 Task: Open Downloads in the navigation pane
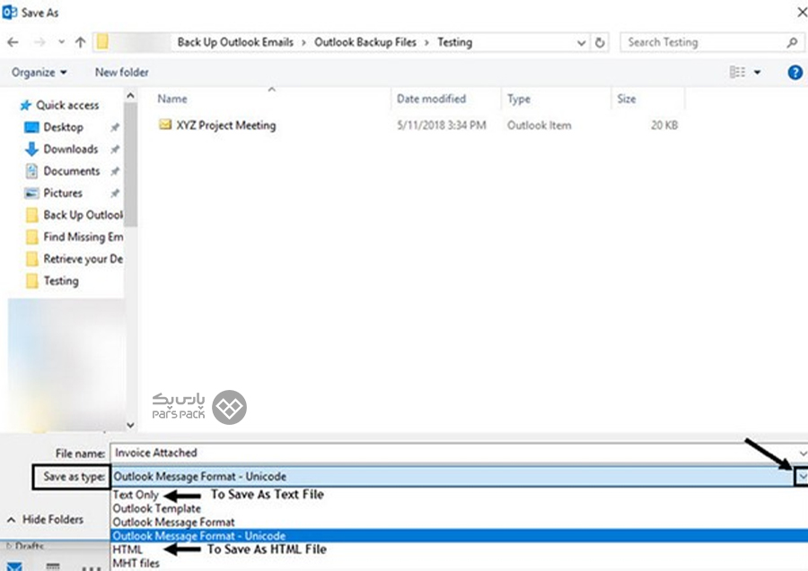[61, 149]
